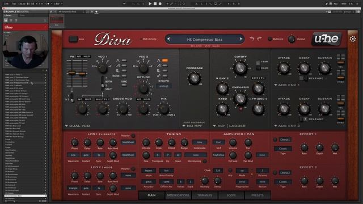Click the DAW record button
363x204 pixels.
pos(160,4)
